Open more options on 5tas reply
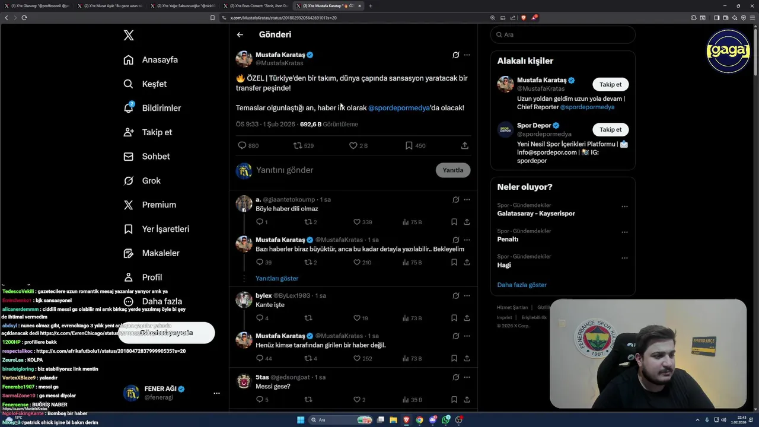Viewport: 759px width, 427px height. [x=467, y=377]
